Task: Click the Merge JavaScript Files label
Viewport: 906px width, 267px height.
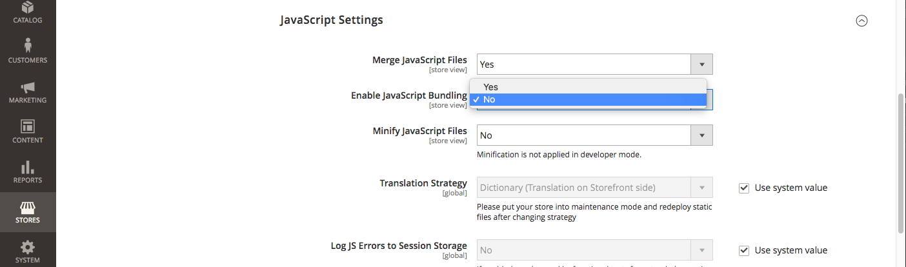Action: tap(419, 60)
